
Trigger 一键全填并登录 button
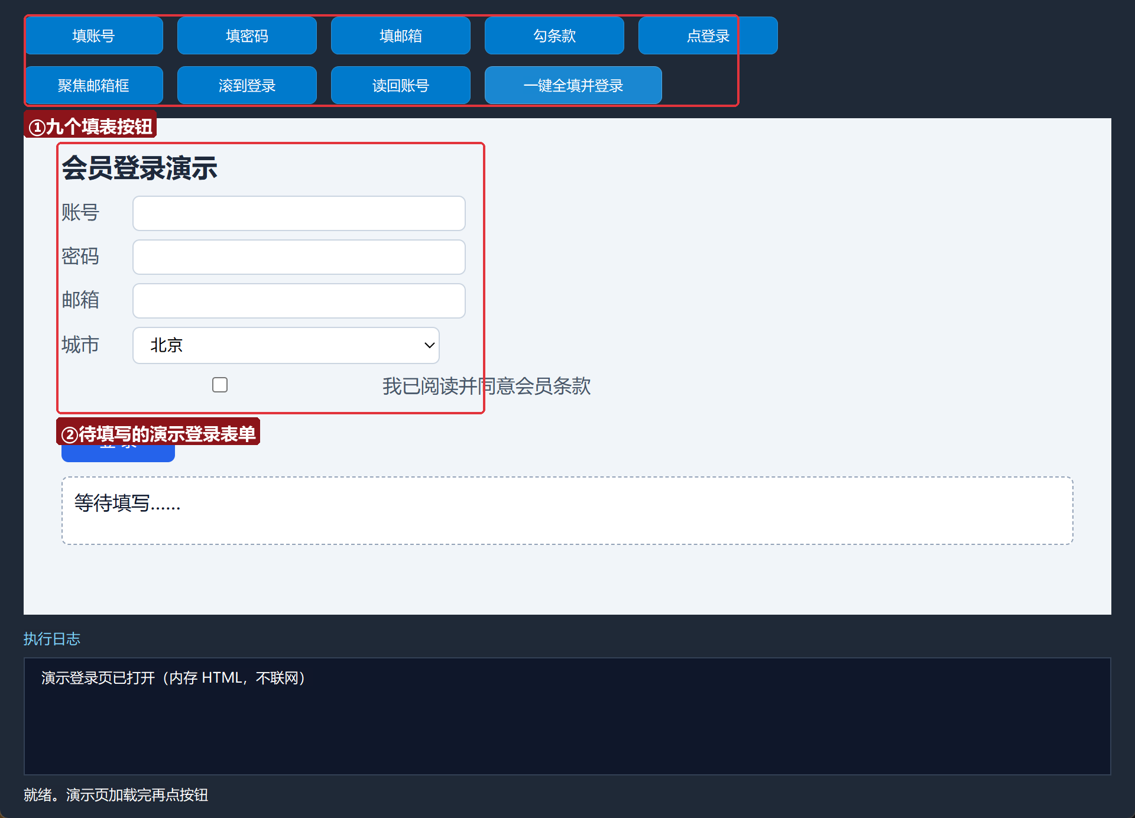pos(573,85)
